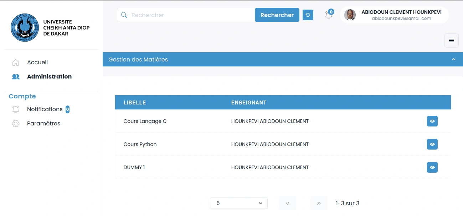View details of Cours Langage C
Screen dimensions: 463x216
click(432, 121)
